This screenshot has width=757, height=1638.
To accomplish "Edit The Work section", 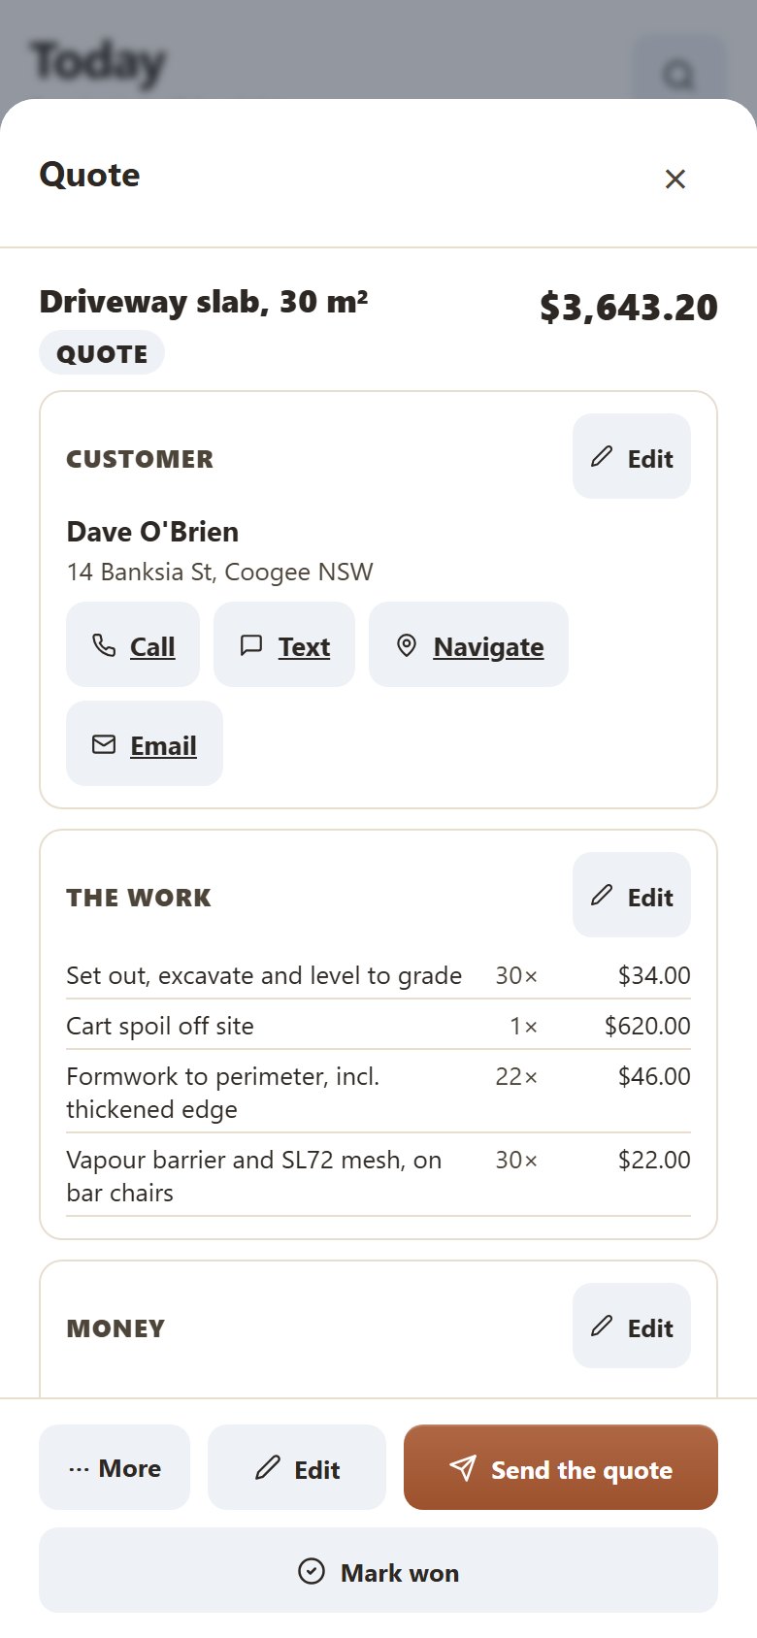I will point(632,895).
